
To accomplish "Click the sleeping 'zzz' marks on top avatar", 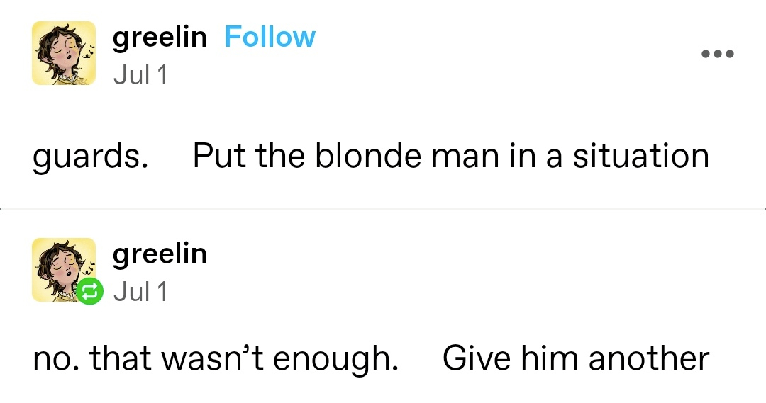I will point(89,52).
